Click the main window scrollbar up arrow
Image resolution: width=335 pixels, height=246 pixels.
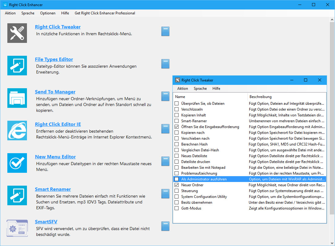(332, 20)
